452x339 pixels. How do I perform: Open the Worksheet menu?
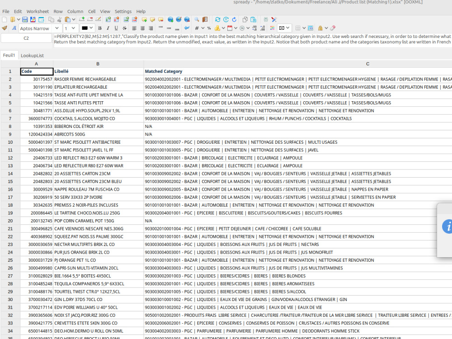(38, 11)
